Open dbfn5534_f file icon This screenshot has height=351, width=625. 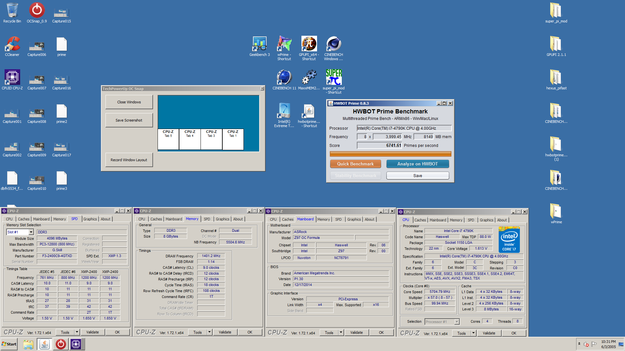12,180
